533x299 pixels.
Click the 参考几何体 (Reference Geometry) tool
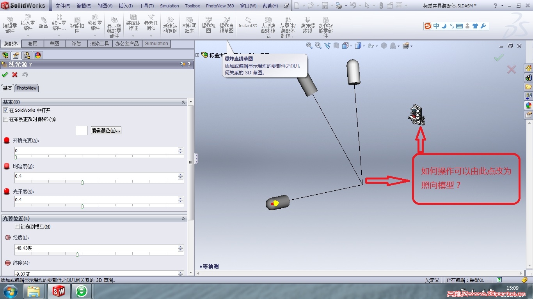coord(151,23)
